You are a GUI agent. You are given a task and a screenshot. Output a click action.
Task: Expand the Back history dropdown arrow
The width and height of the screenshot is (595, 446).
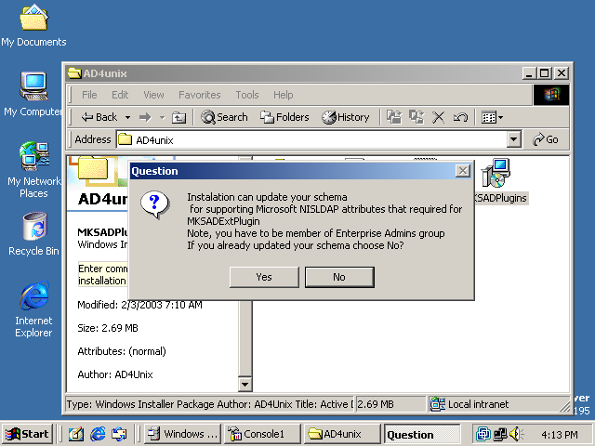pos(128,118)
